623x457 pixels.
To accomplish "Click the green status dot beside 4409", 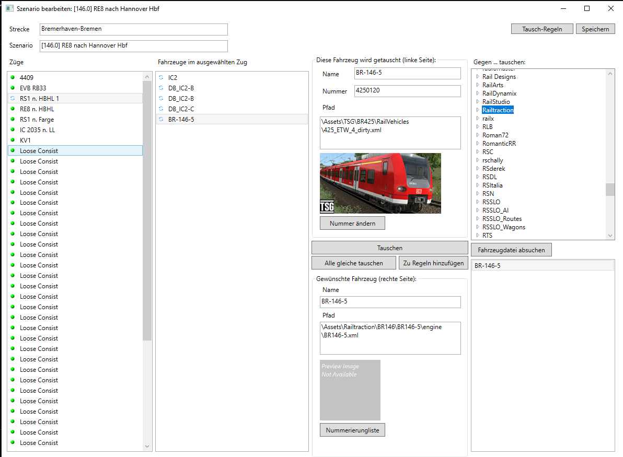I will [13, 77].
